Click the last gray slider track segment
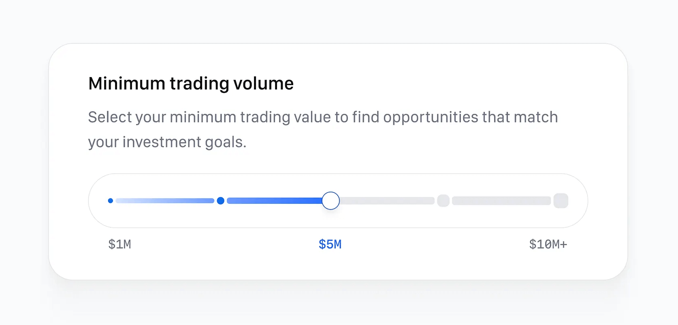The height and width of the screenshot is (325, 678). [x=501, y=201]
